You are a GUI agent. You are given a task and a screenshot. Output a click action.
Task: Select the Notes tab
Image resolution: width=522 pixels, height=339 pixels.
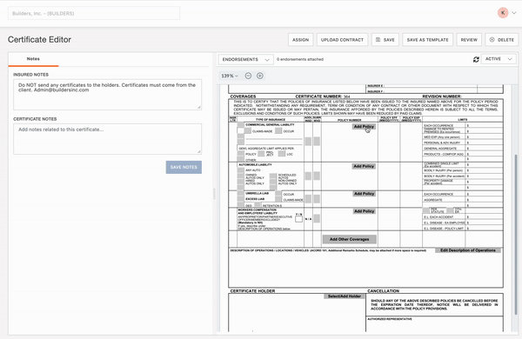pos(33,59)
